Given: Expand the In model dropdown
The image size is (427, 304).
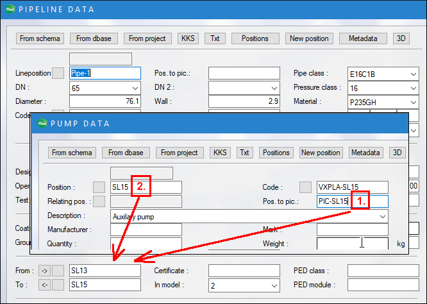Looking at the screenshot, I should [274, 285].
